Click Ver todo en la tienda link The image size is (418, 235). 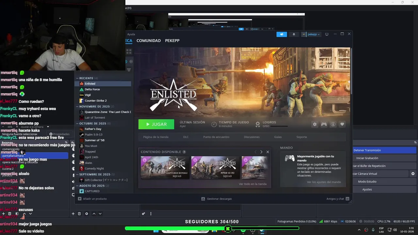click(x=253, y=184)
